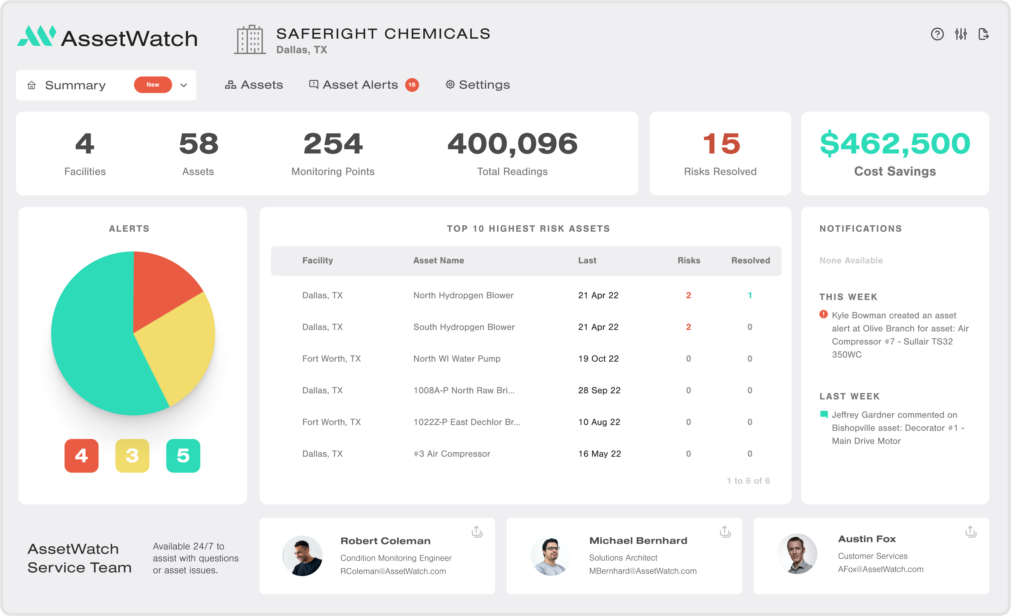This screenshot has width=1011, height=616.
Task: Sort table by the Risks column header
Action: pos(689,260)
